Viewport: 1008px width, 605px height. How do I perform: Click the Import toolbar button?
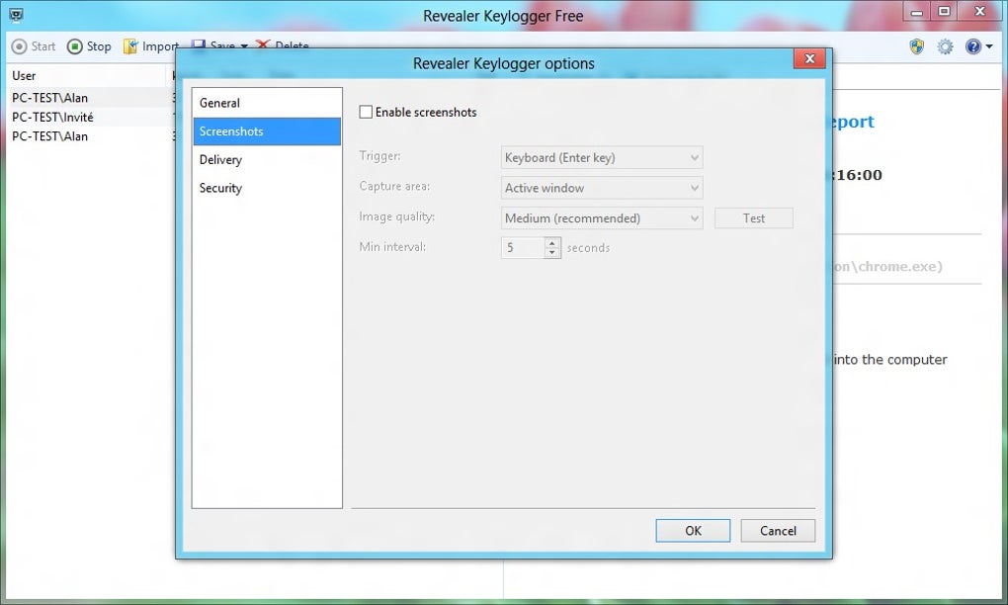coord(150,46)
